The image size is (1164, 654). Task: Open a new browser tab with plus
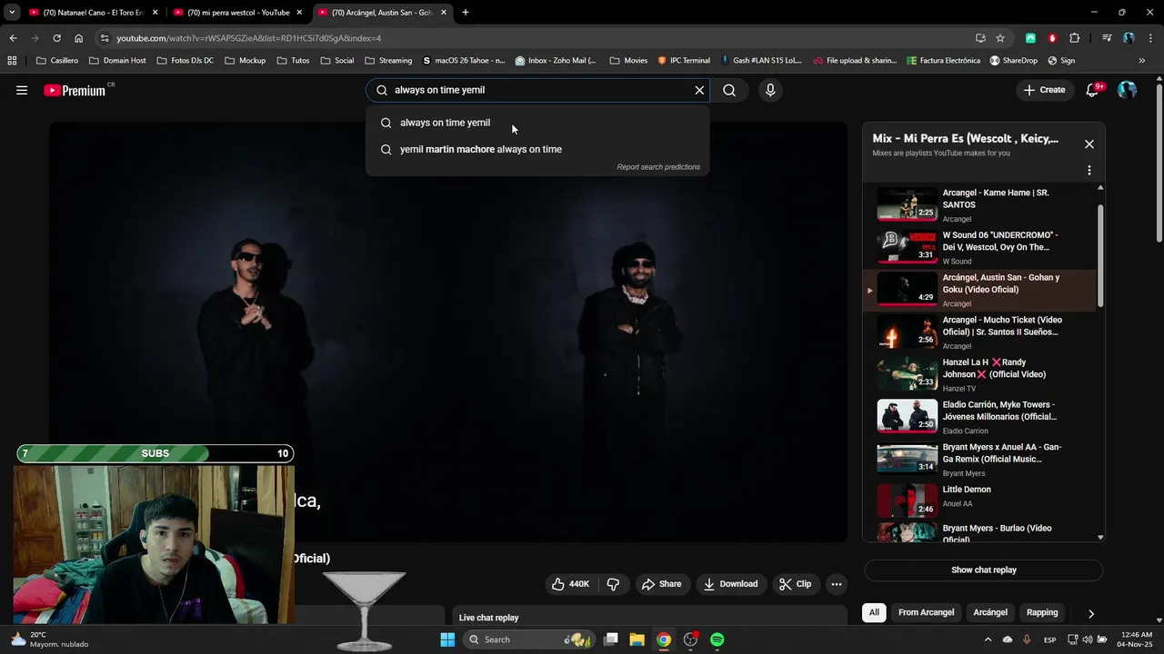(466, 13)
